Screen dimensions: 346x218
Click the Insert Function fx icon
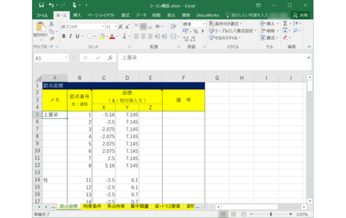(x=110, y=57)
